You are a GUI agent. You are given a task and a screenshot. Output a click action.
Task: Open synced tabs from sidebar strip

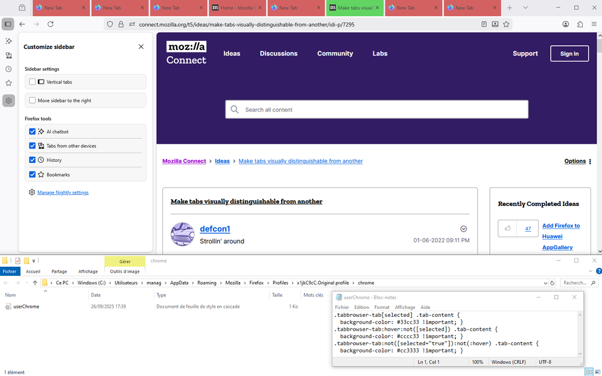(x=8, y=56)
